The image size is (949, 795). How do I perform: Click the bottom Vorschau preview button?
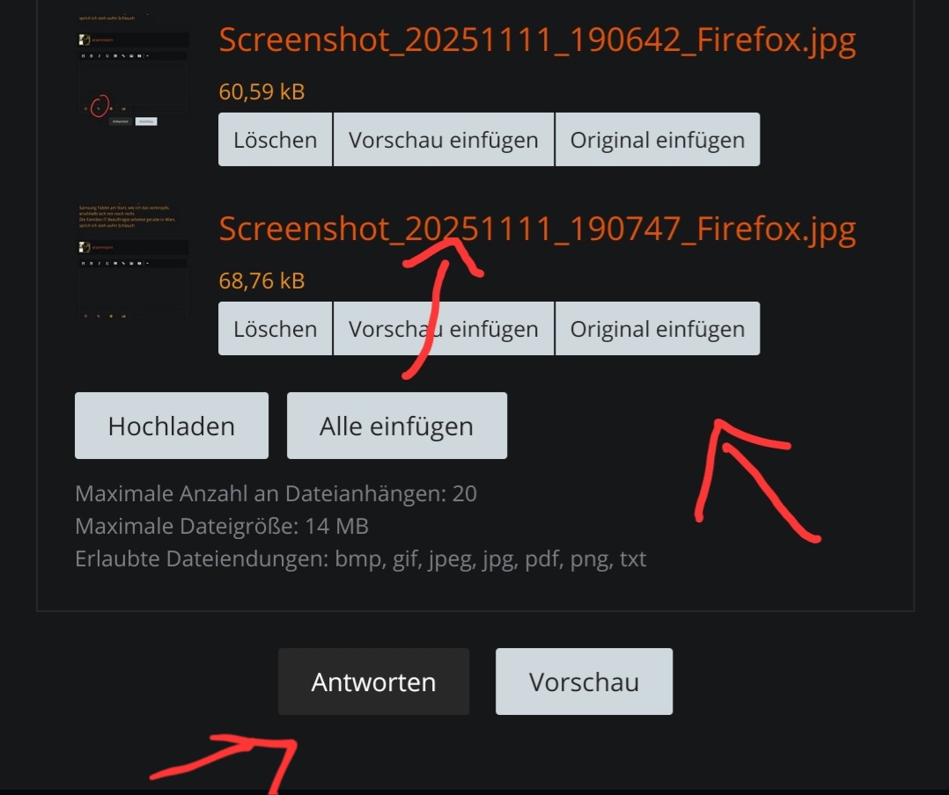click(584, 682)
